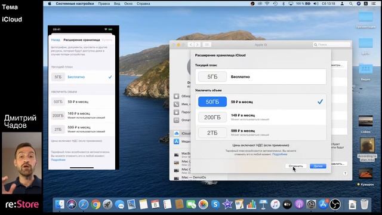Open Notification Center from menu bar
The width and height of the screenshot is (382, 215).
click(x=374, y=4)
